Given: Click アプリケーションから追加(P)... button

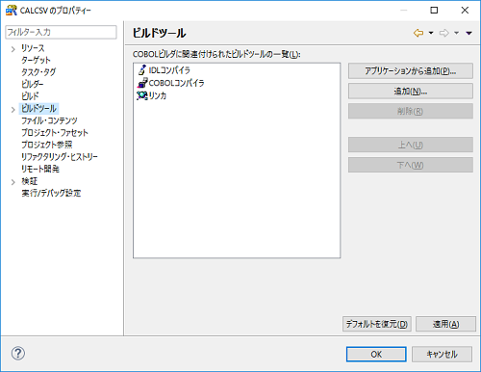Looking at the screenshot, I should point(411,71).
